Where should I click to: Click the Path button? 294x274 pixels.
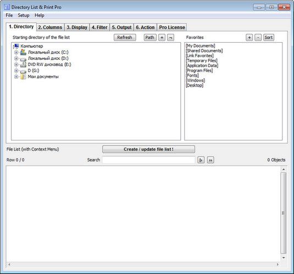pos(150,37)
